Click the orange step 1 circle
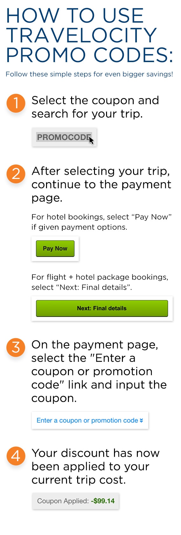The image size is (181, 535). [x=16, y=103]
